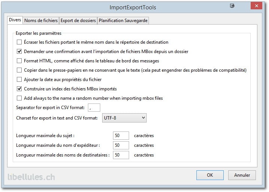Click the Separator for export in CSV format label
269x192 pixels.
tap(50, 108)
